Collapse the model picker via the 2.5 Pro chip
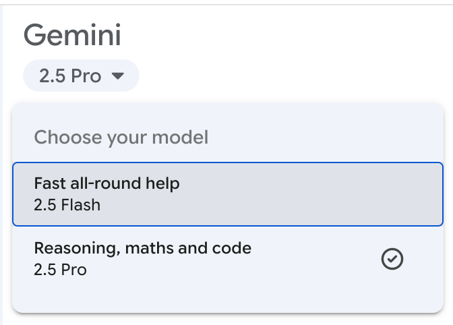 [81, 76]
